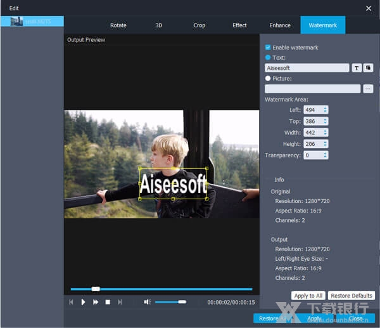This screenshot has height=328, width=380.
Task: Adjust the Transparency value spinner arrows
Action: pos(326,155)
